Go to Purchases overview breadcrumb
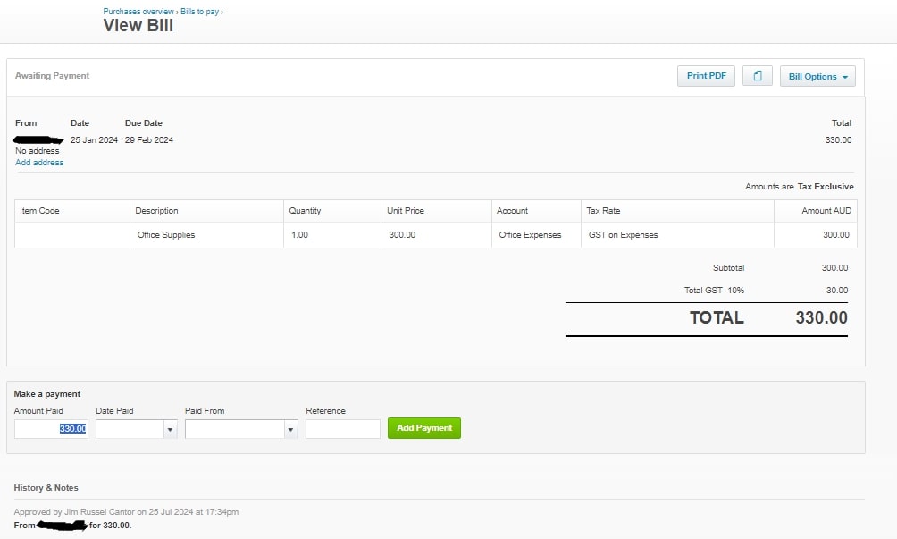The height and width of the screenshot is (539, 897). pos(138,12)
